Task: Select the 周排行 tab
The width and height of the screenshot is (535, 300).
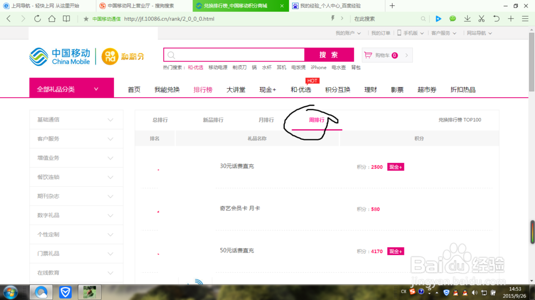Action: coord(317,120)
